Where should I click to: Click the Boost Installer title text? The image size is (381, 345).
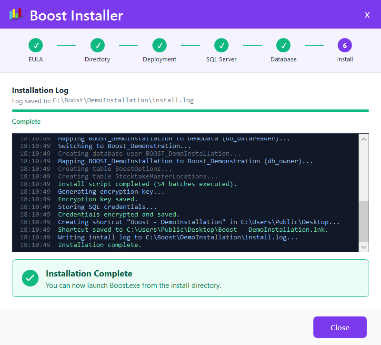(x=76, y=16)
